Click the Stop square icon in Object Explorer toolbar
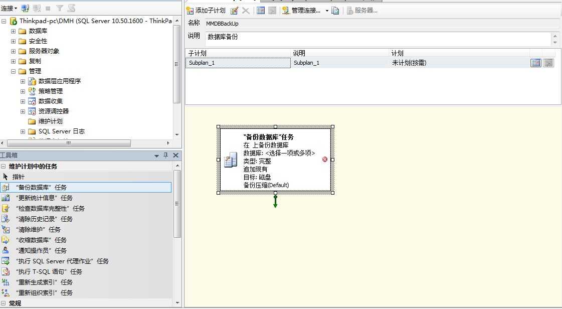Viewport: 562px width, 309px height. pos(48,8)
